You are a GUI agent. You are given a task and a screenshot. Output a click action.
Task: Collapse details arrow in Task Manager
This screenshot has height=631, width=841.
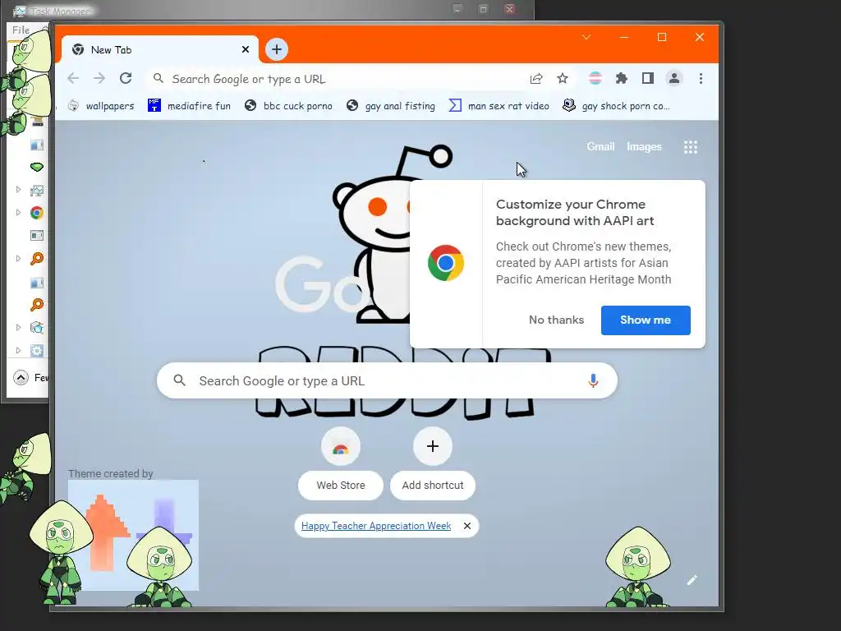21,378
